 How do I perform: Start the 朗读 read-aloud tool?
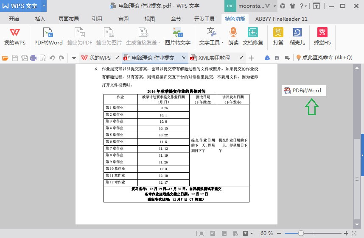coord(233,36)
